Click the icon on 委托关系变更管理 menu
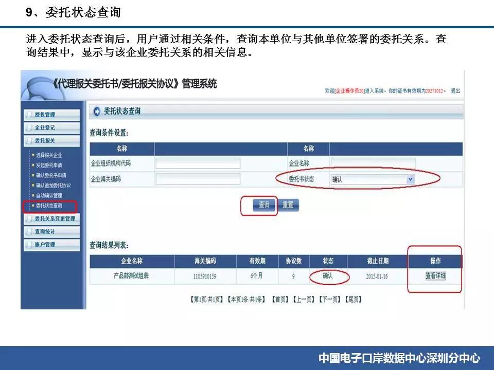Image resolution: width=494 pixels, height=370 pixels. point(29,218)
